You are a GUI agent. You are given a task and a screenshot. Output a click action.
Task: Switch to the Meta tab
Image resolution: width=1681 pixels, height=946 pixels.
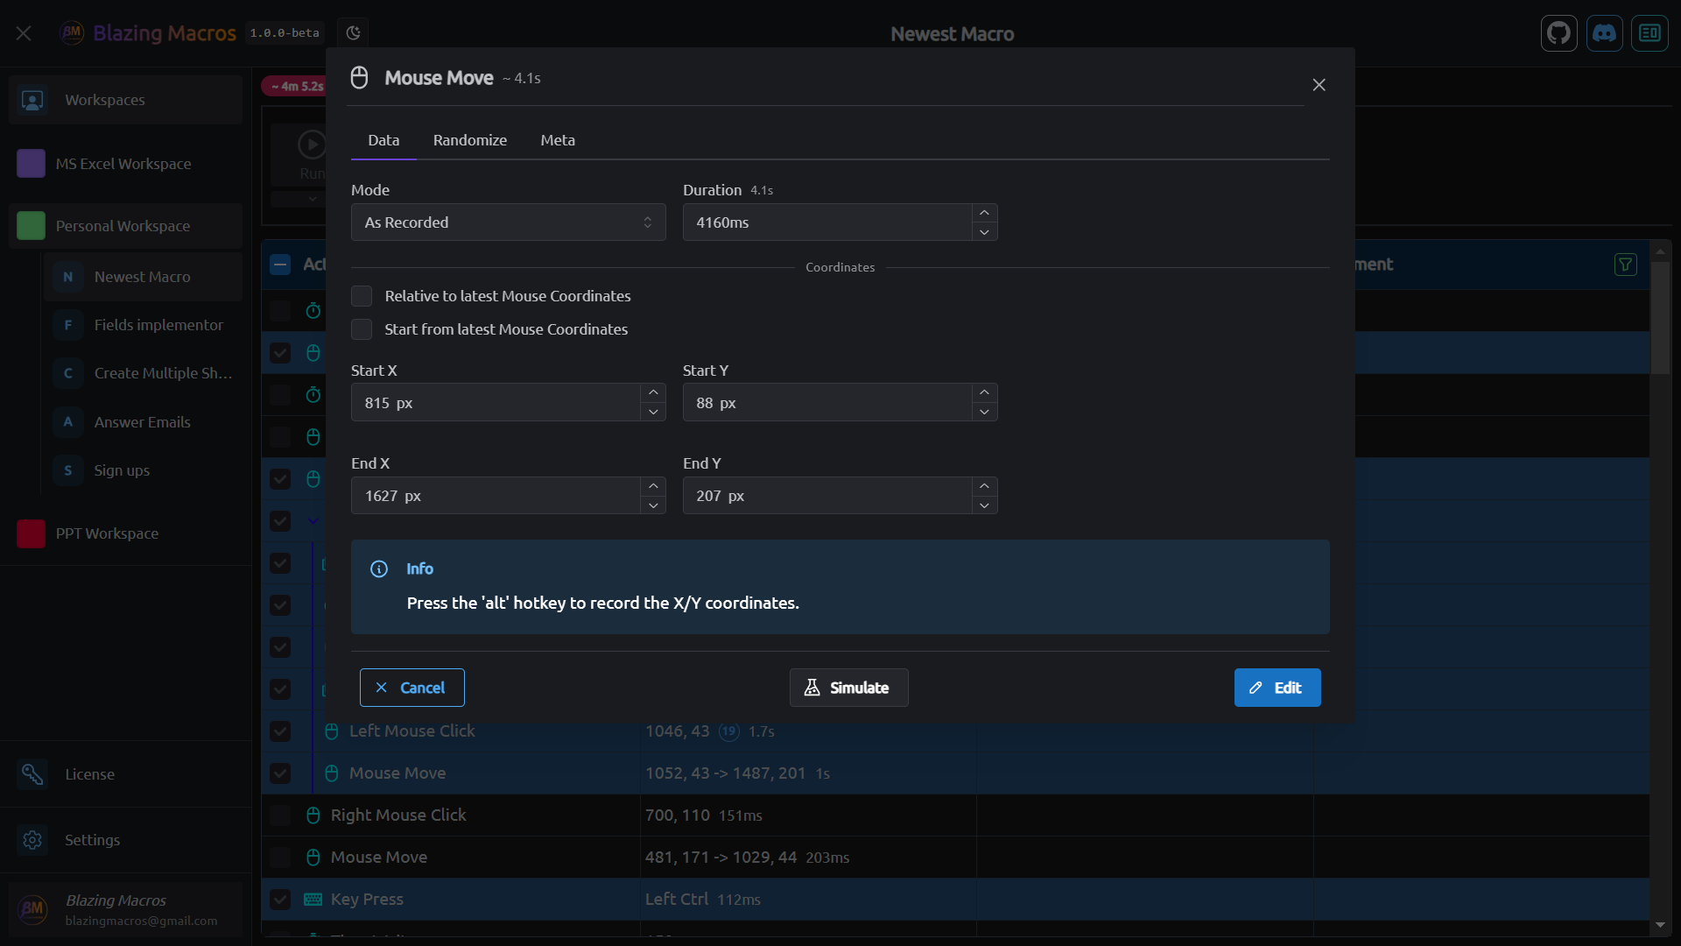point(558,140)
